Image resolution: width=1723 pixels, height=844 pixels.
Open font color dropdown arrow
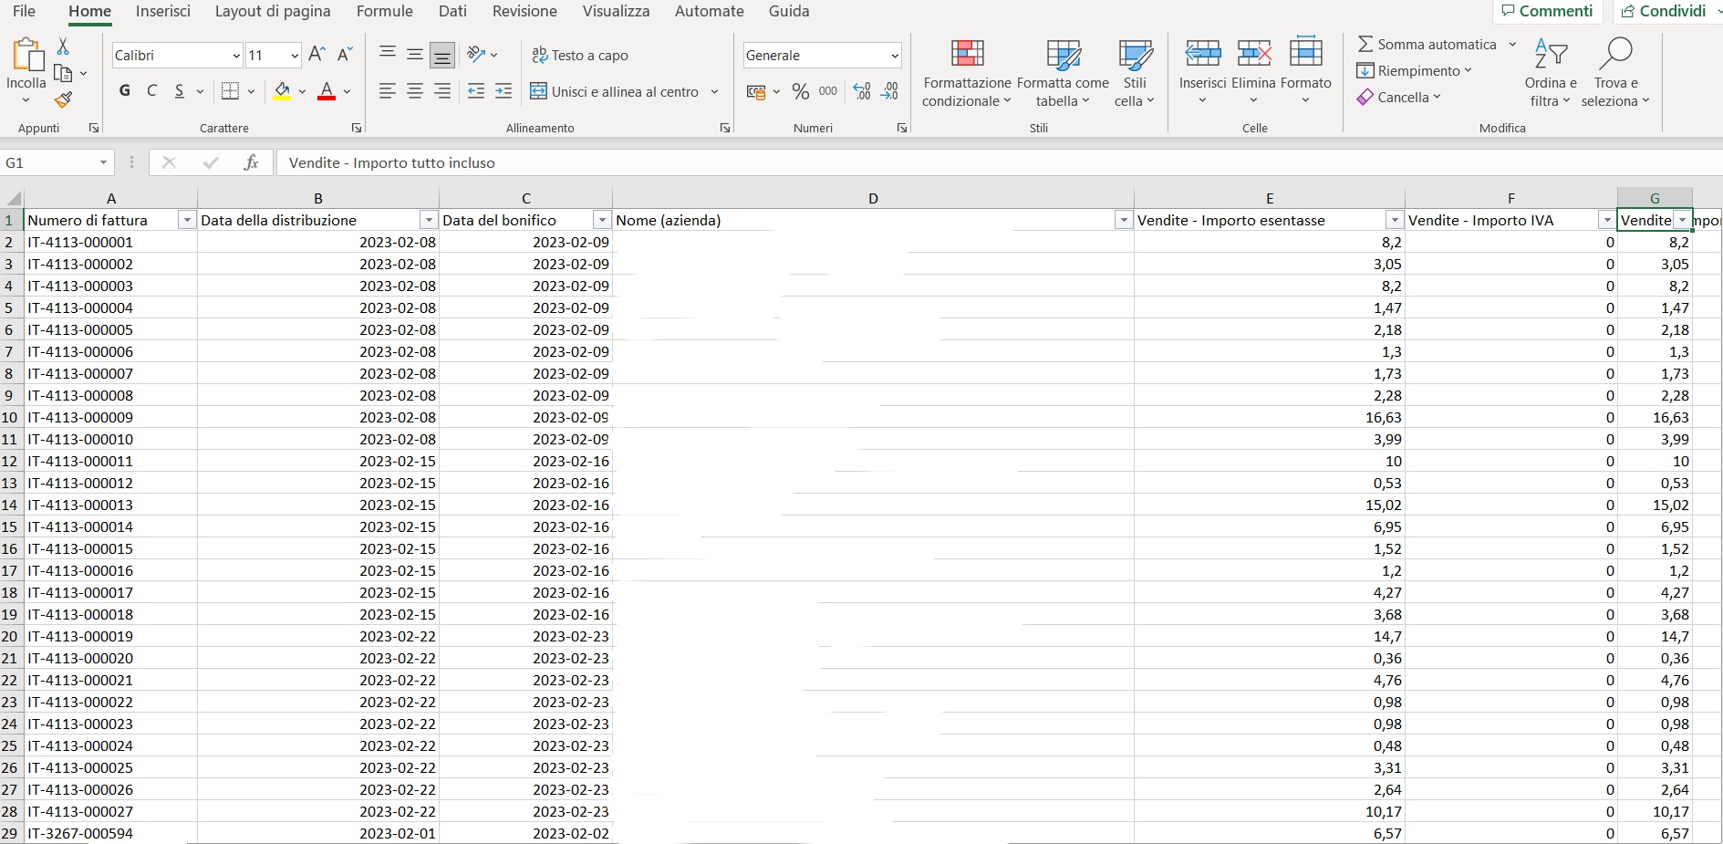pyautogui.click(x=347, y=91)
